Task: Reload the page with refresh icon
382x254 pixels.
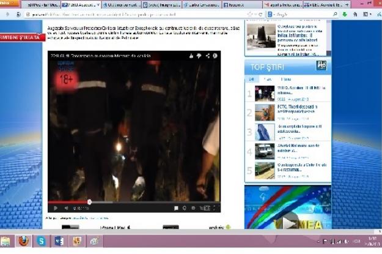Action: pyautogui.click(x=260, y=15)
